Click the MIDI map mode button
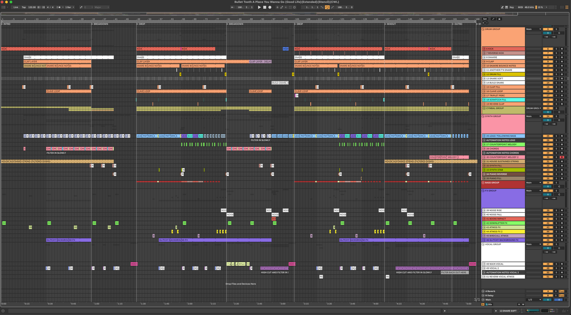The height and width of the screenshot is (315, 571). 522,7
